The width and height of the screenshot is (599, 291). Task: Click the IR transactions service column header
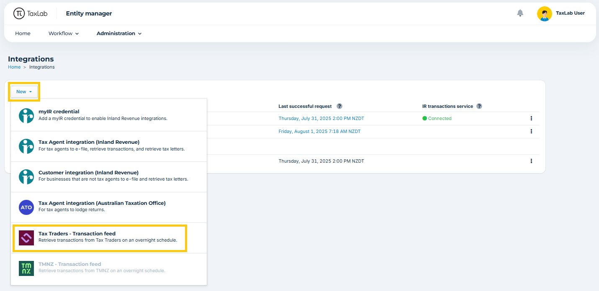448,106
